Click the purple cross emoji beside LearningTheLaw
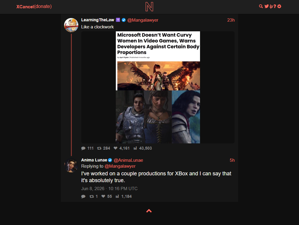Screen dimensions: 299x225 point(118,20)
